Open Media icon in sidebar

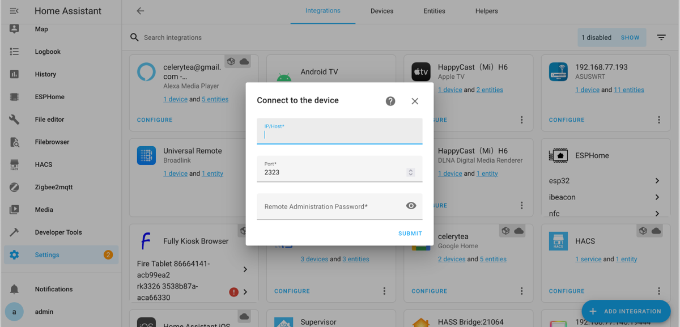14,210
